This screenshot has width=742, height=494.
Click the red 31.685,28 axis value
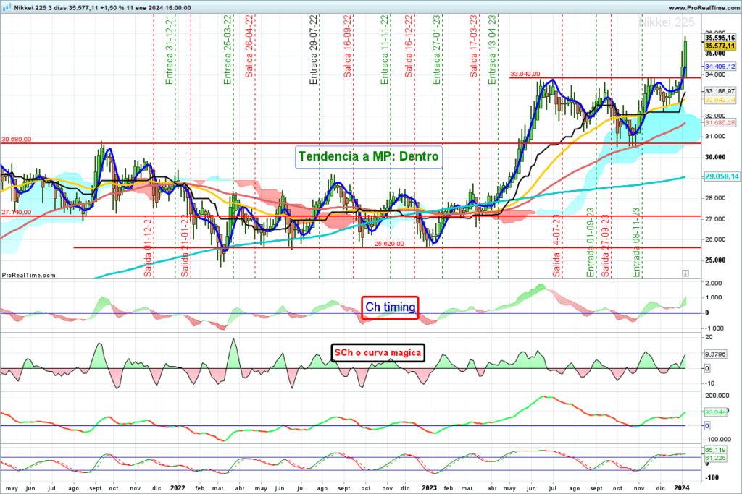720,123
